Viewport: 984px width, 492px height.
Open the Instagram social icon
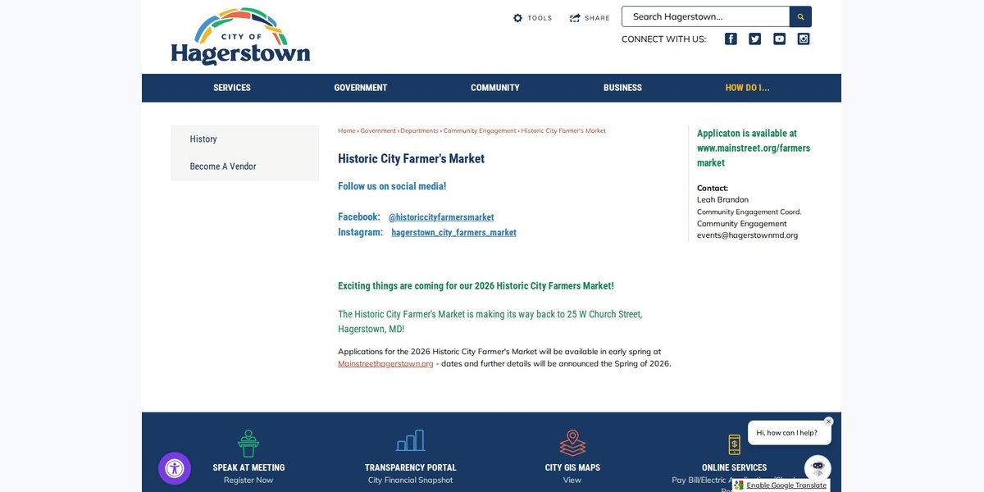click(804, 39)
